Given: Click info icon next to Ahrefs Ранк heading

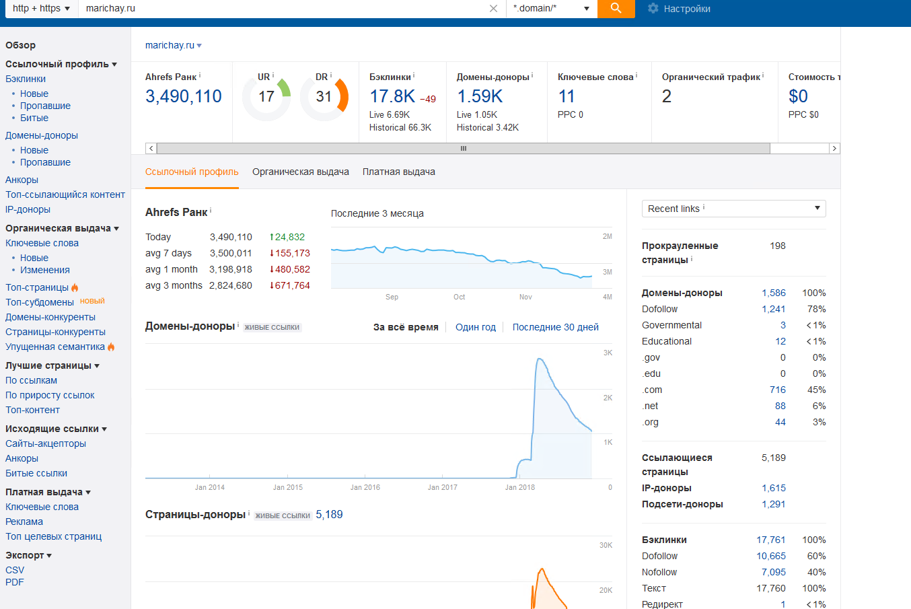Looking at the screenshot, I should point(211,211).
